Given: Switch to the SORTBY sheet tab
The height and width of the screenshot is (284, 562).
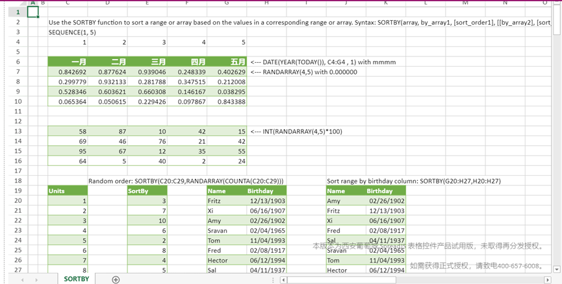Looking at the screenshot, I should point(77,279).
